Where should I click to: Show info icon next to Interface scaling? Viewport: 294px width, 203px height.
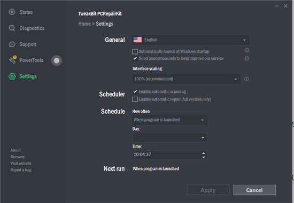[x=246, y=79]
